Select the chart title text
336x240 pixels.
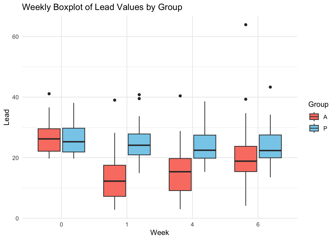(x=102, y=7)
